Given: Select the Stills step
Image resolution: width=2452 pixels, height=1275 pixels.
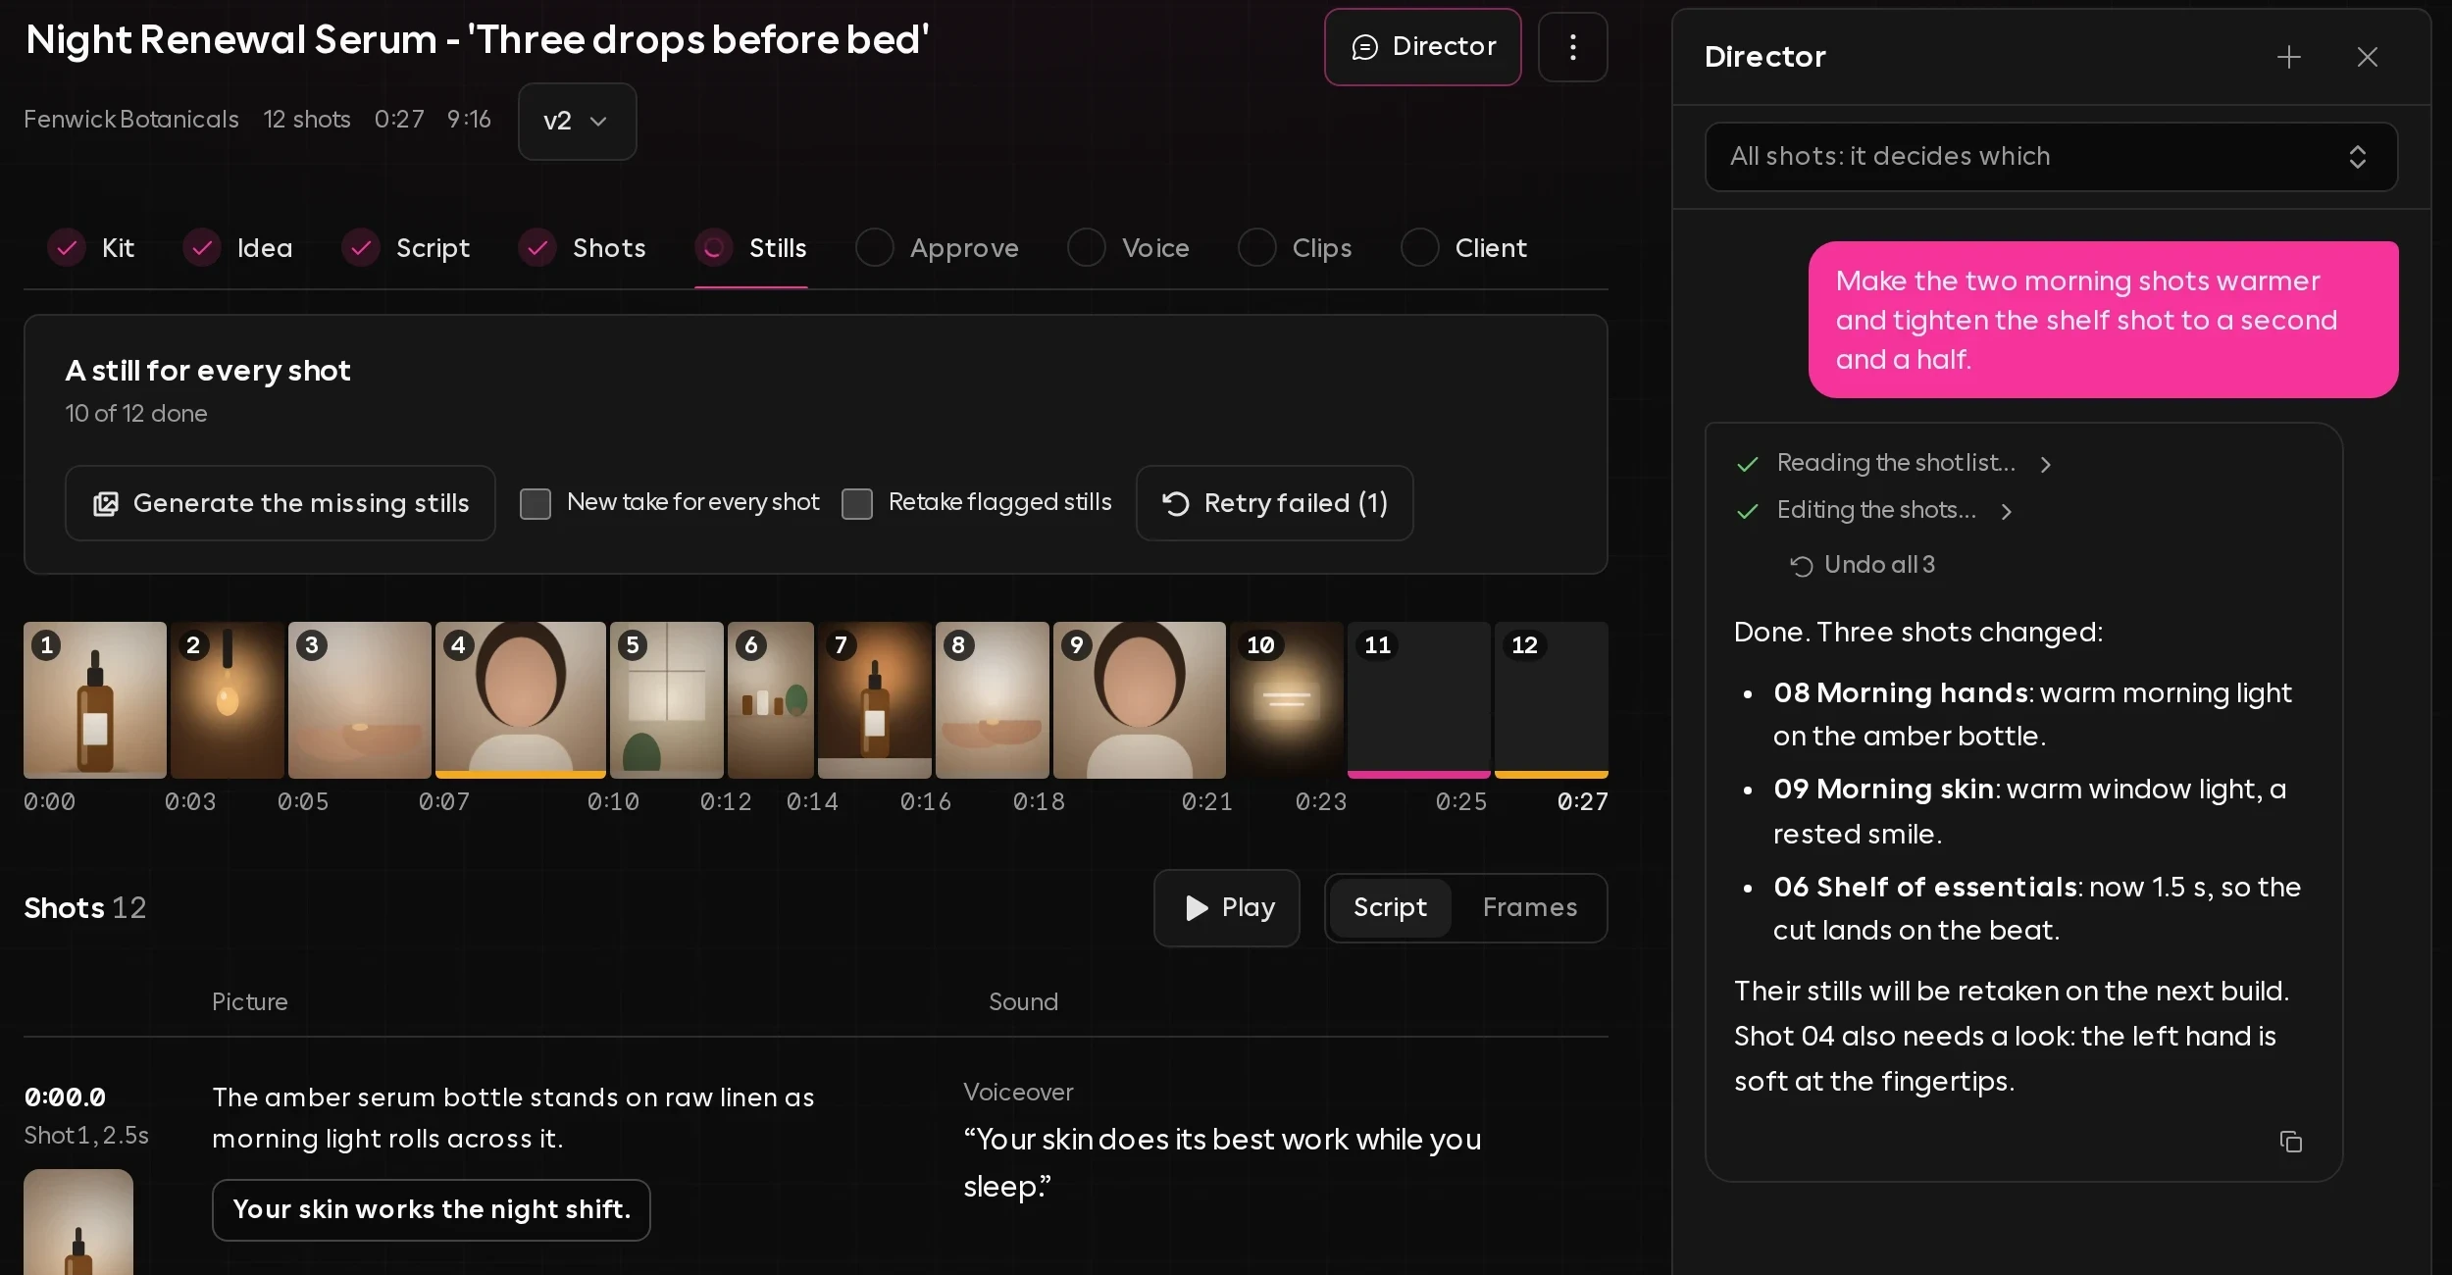Looking at the screenshot, I should pyautogui.click(x=751, y=248).
